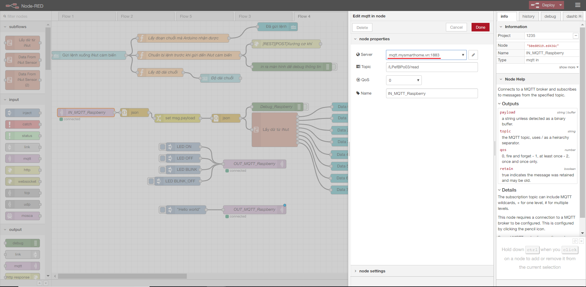The height and width of the screenshot is (287, 586).
Task: Switch to the debug sidebar tab
Action: coord(550,16)
